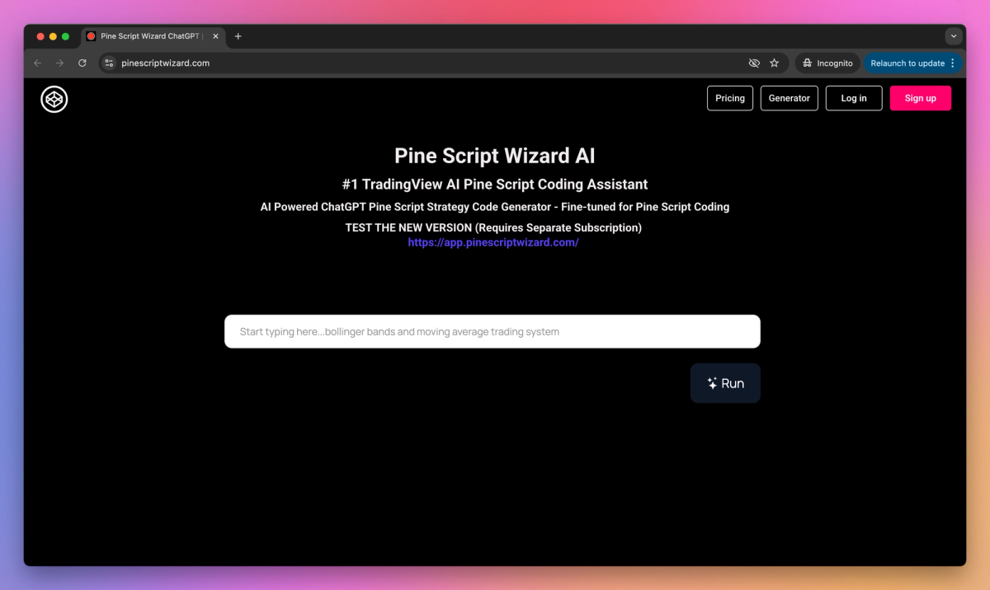Open the Pricing page

point(730,98)
